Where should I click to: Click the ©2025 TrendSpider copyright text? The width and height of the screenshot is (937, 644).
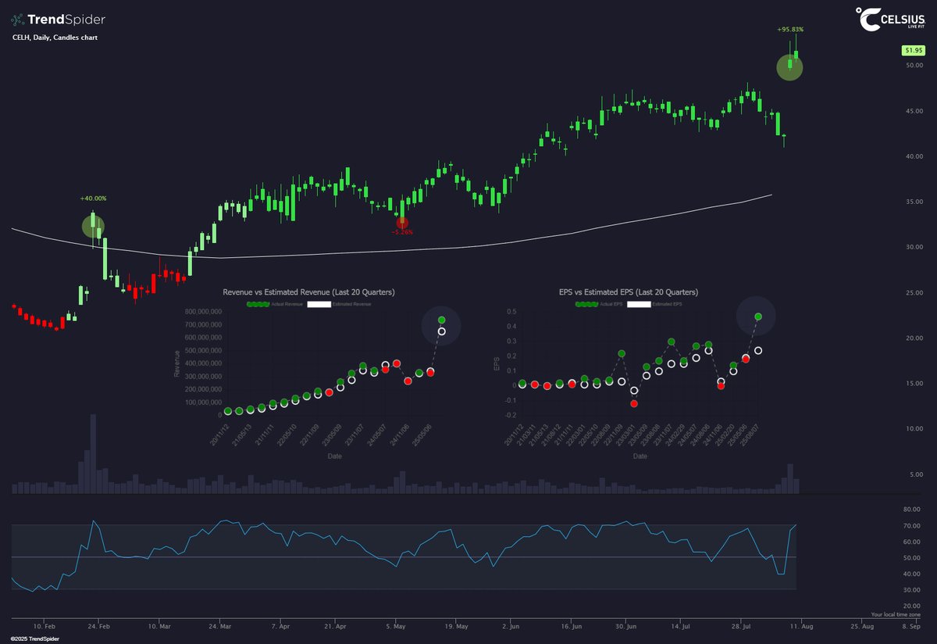36,639
